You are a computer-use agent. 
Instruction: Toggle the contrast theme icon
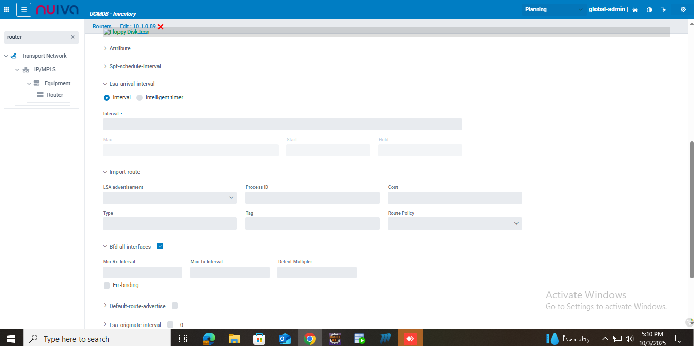(x=649, y=10)
